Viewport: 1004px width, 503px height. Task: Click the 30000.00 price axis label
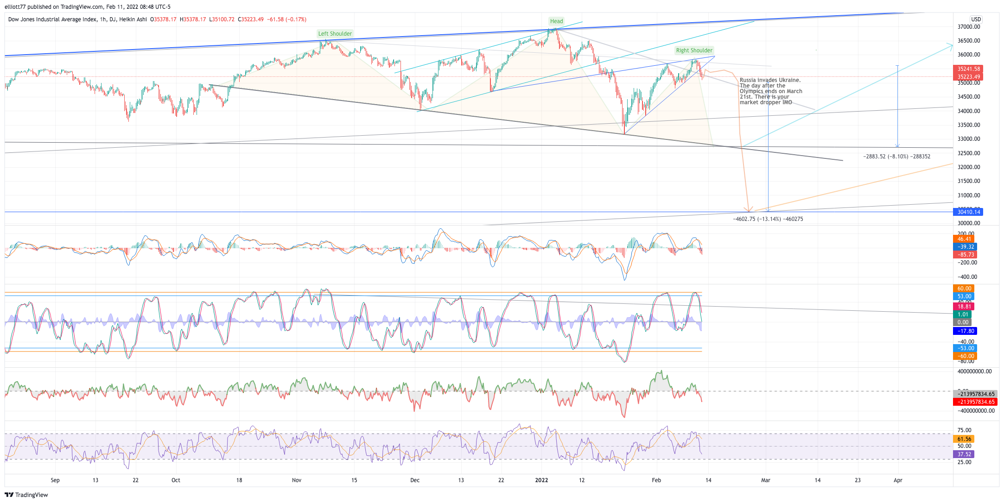(x=969, y=223)
